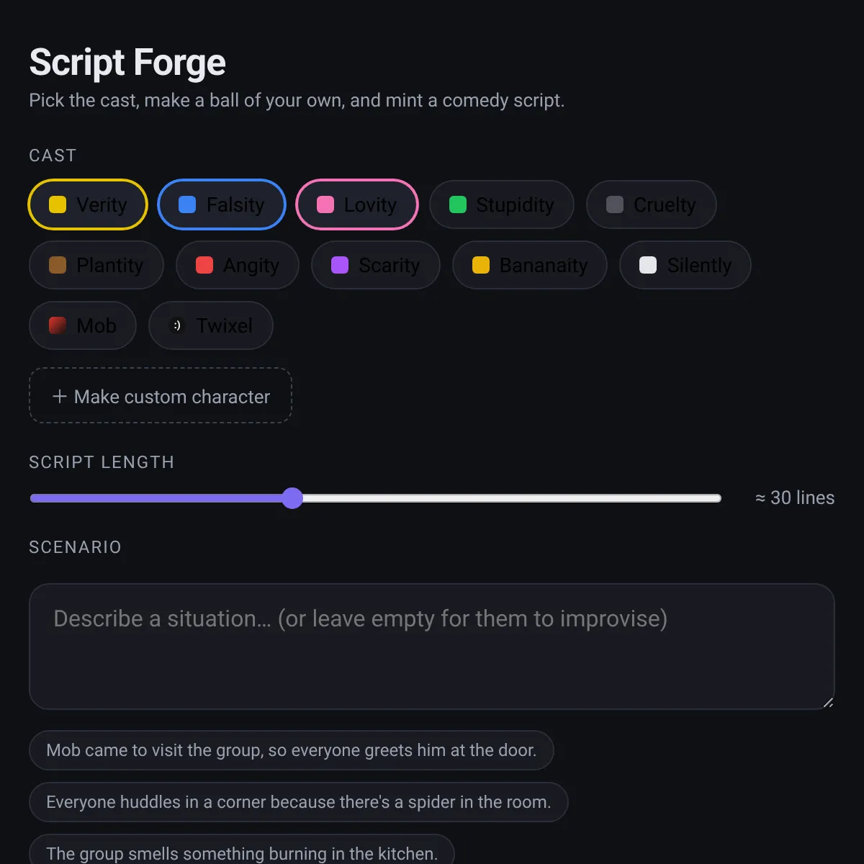This screenshot has width=864, height=864.
Task: Click the red Angity color icon
Action: [x=204, y=265]
